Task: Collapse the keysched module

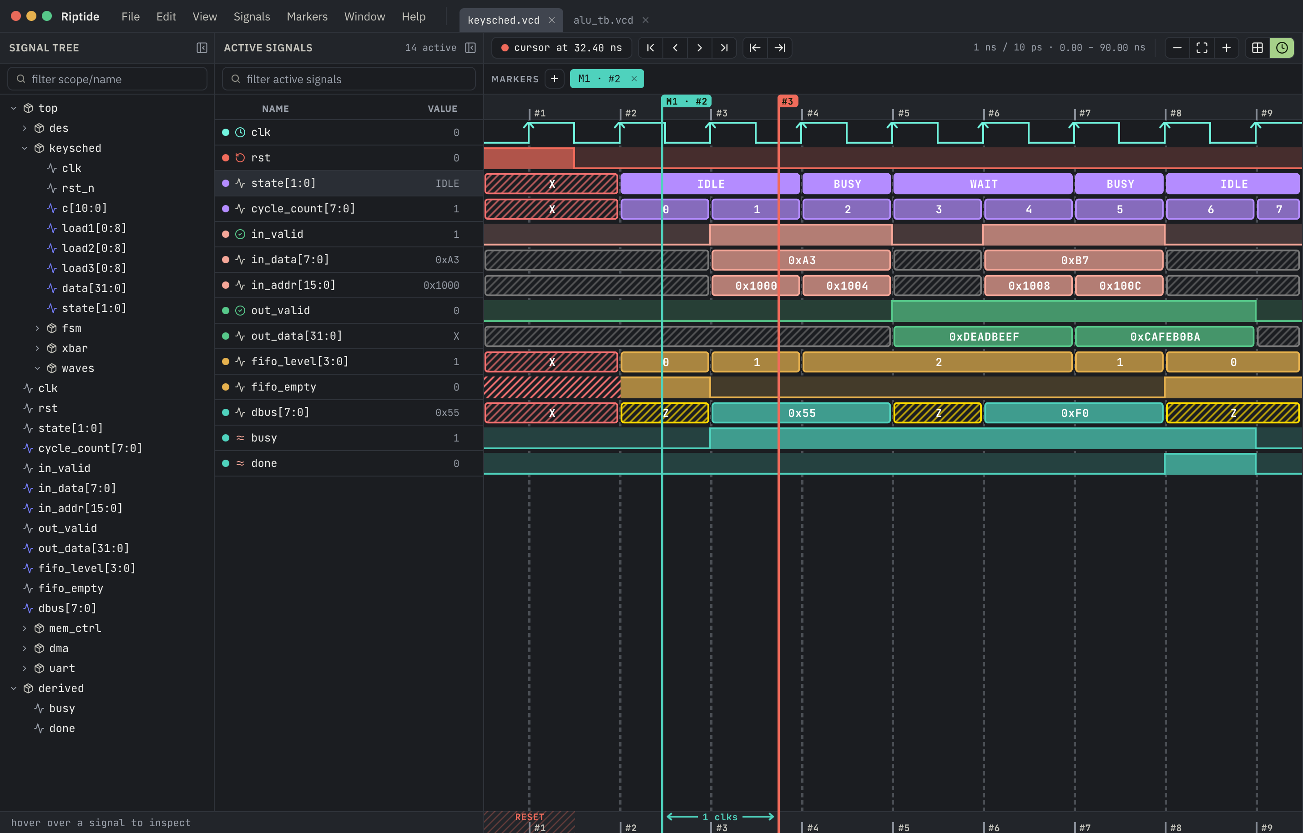Action: point(25,148)
